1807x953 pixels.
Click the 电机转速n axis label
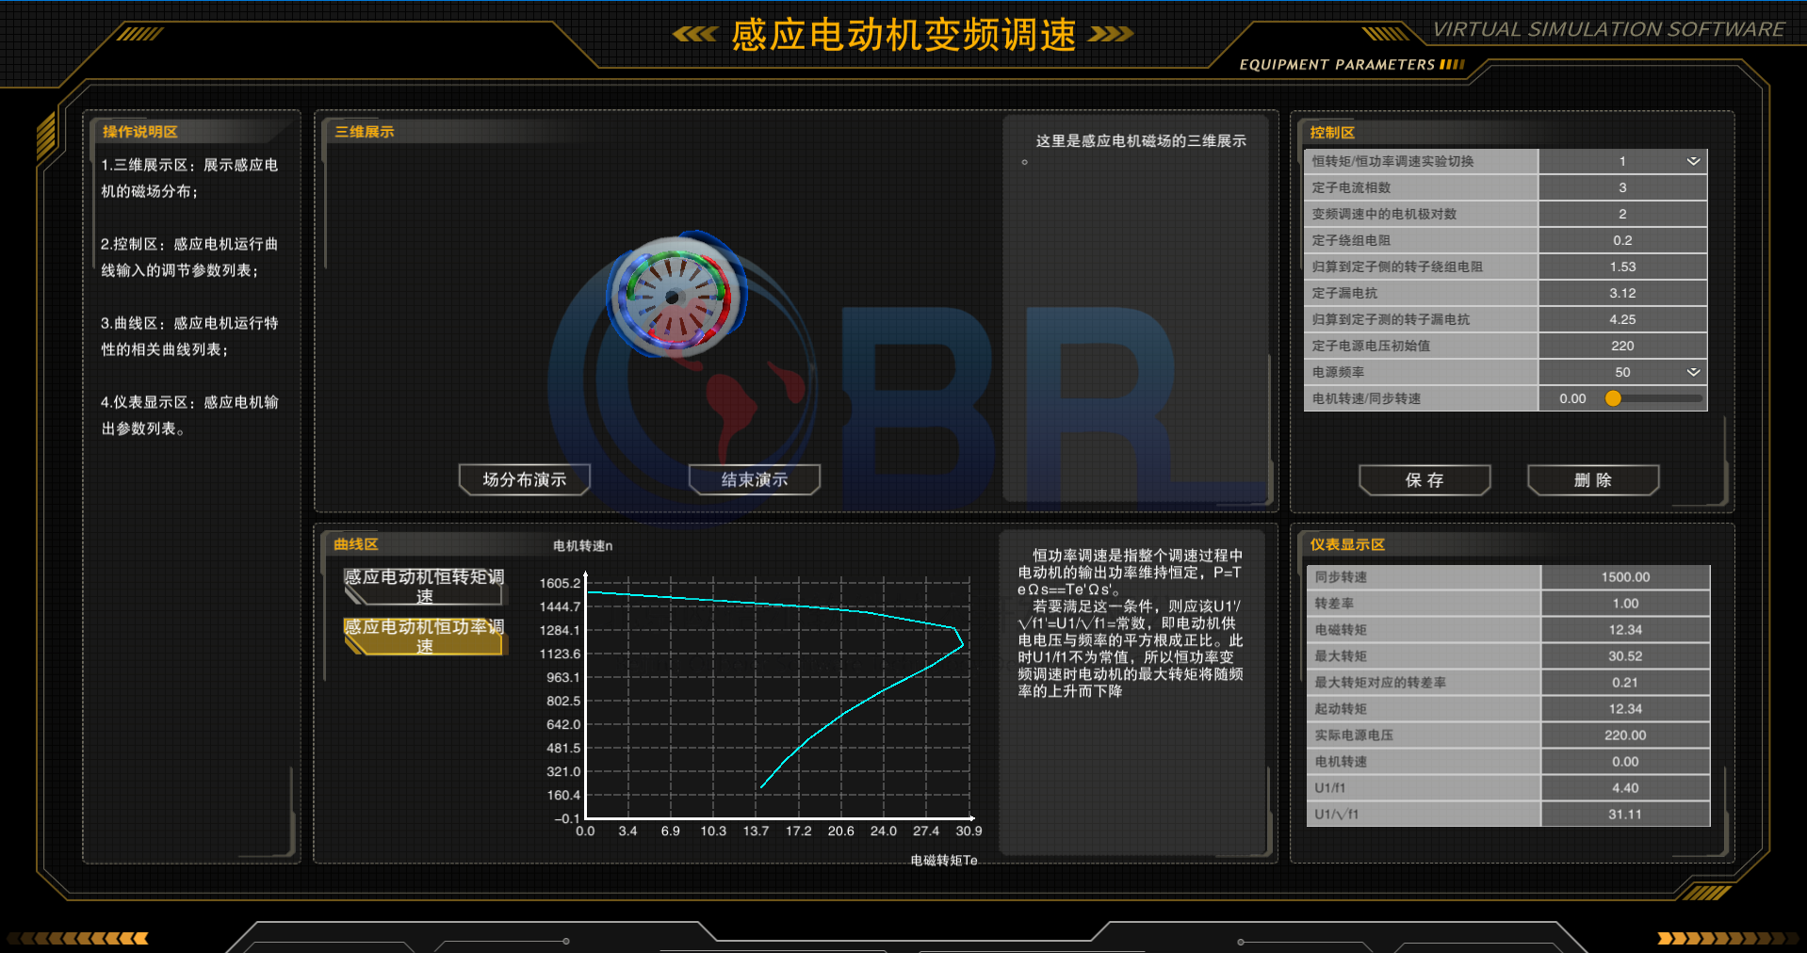click(x=582, y=545)
